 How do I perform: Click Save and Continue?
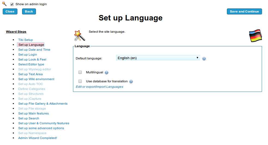(244, 11)
